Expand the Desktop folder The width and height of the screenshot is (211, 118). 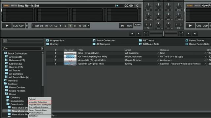(x=15, y=98)
